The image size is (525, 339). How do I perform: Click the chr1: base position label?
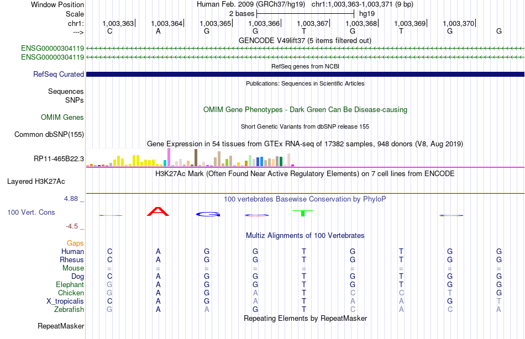click(76, 23)
